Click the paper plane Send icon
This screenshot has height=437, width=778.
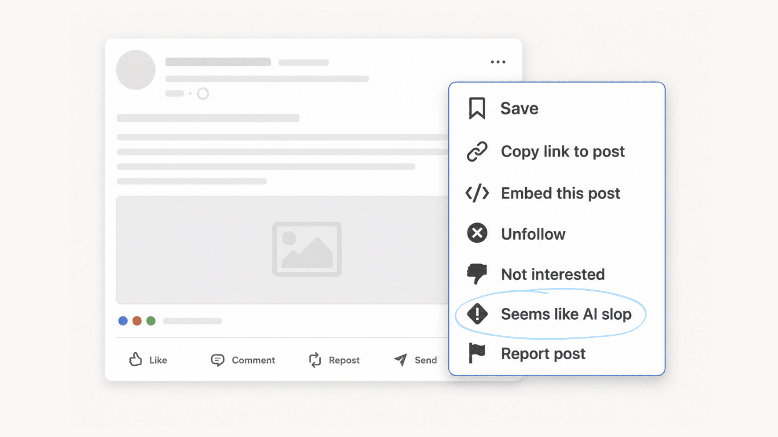[x=401, y=360]
